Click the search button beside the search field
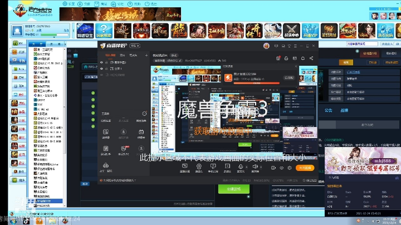The height and width of the screenshot is (225, 401). [x=387, y=44]
